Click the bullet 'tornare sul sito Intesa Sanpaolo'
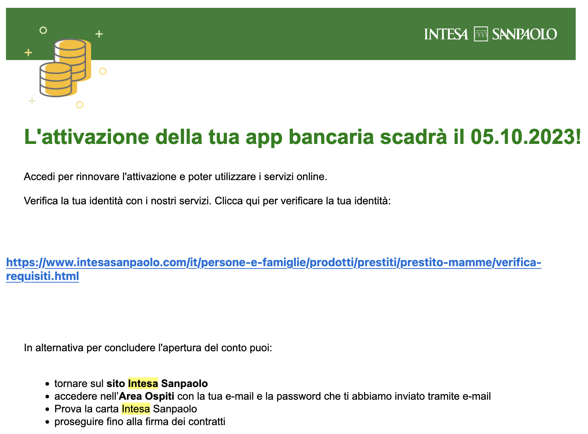588x434 pixels. point(131,383)
